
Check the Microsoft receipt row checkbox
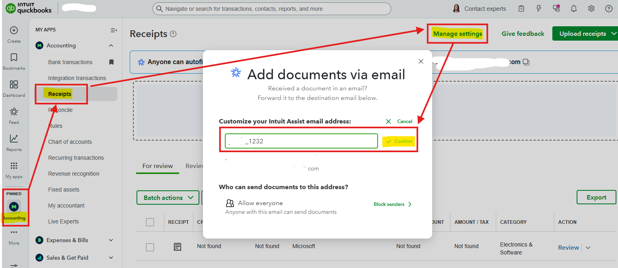tap(150, 247)
